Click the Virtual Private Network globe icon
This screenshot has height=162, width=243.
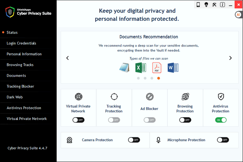click(x=78, y=97)
